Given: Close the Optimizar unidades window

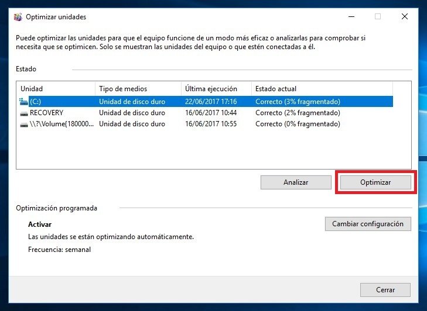Looking at the screenshot, I should 405,16.
